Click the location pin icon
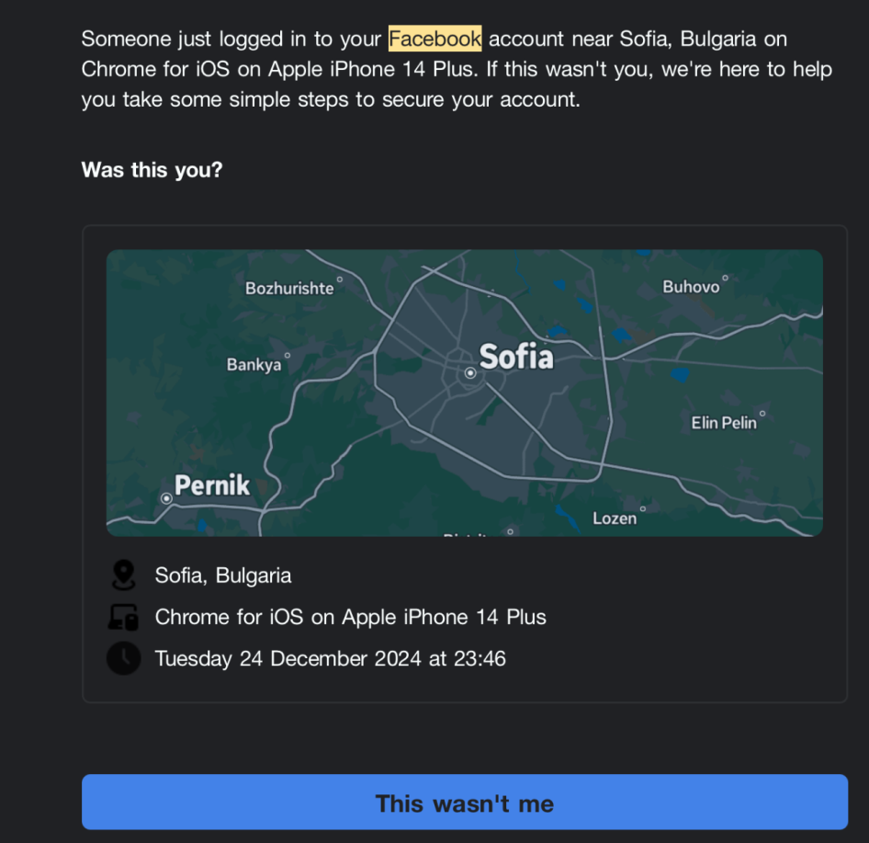Viewport: 869px width, 843px height. pos(122,576)
